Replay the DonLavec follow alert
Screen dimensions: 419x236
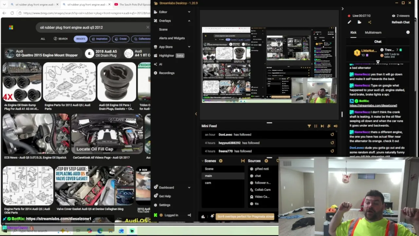[x=332, y=134]
